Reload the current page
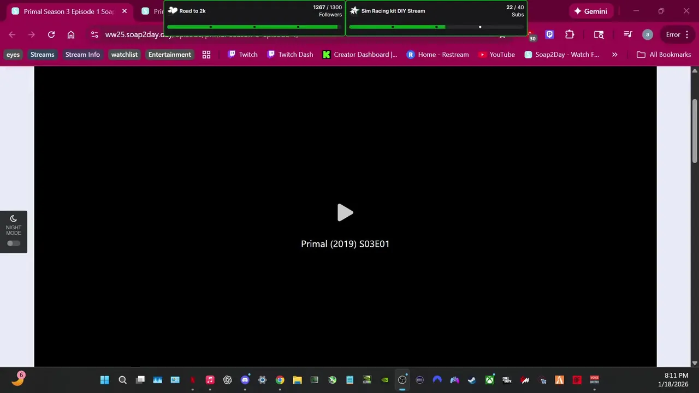 [51, 34]
